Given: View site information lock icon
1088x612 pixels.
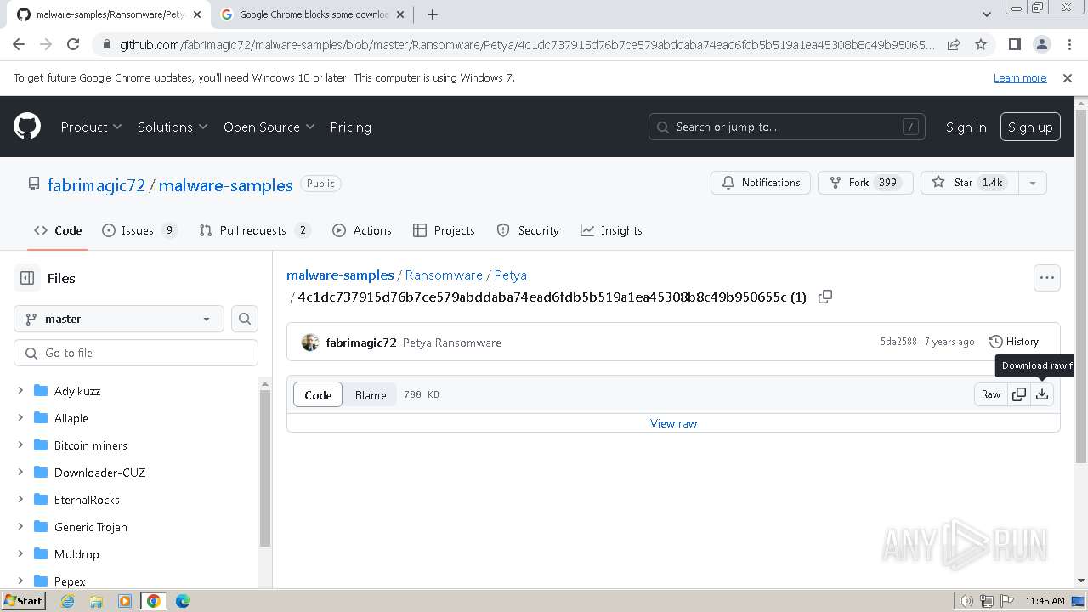Looking at the screenshot, I should (105, 44).
